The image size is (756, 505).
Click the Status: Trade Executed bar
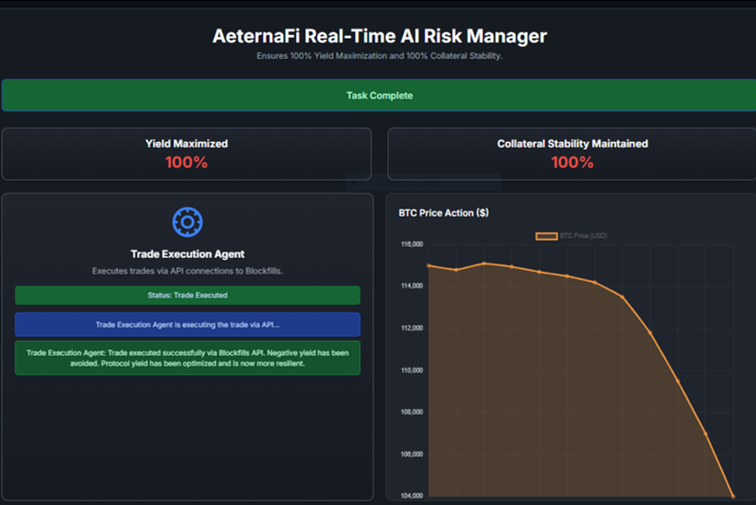tap(187, 296)
